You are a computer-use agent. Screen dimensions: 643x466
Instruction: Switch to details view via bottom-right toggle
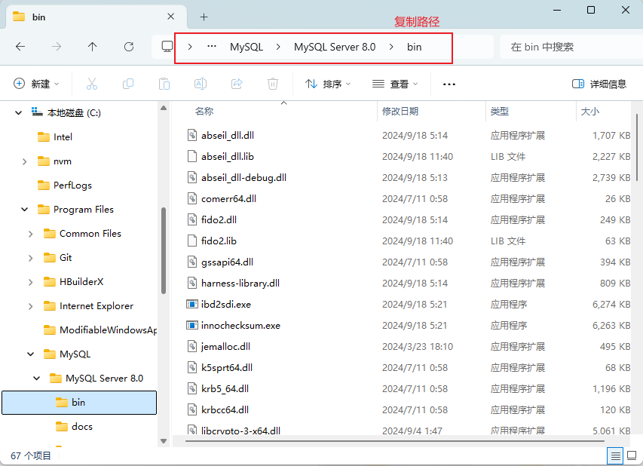[x=615, y=455]
